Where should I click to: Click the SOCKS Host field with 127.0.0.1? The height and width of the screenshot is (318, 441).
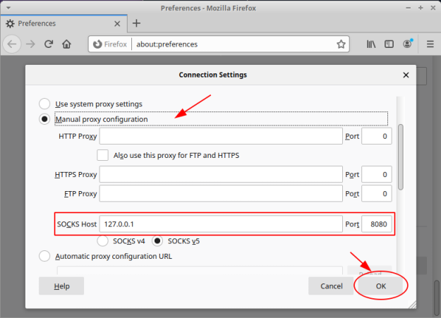point(221,224)
